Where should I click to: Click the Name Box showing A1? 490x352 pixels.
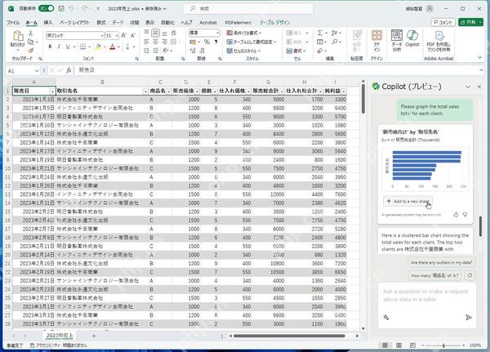[x=23, y=71]
